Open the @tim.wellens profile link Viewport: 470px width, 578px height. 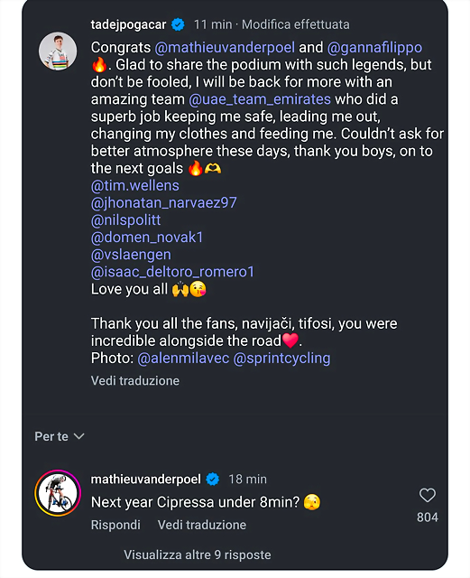point(134,186)
